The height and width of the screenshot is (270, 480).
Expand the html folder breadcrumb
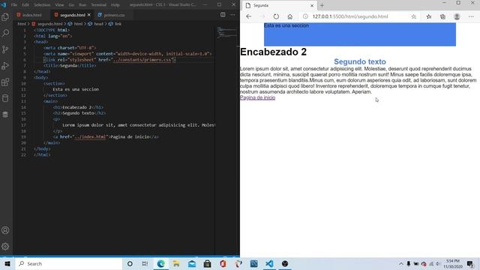click(x=22, y=24)
